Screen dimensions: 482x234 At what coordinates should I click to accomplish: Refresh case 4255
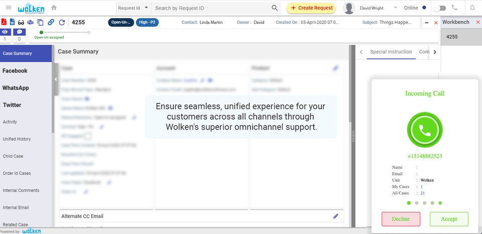[62, 22]
